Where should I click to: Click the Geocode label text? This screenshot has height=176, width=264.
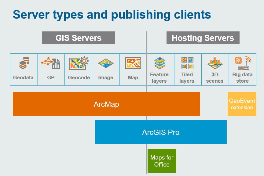point(79,77)
